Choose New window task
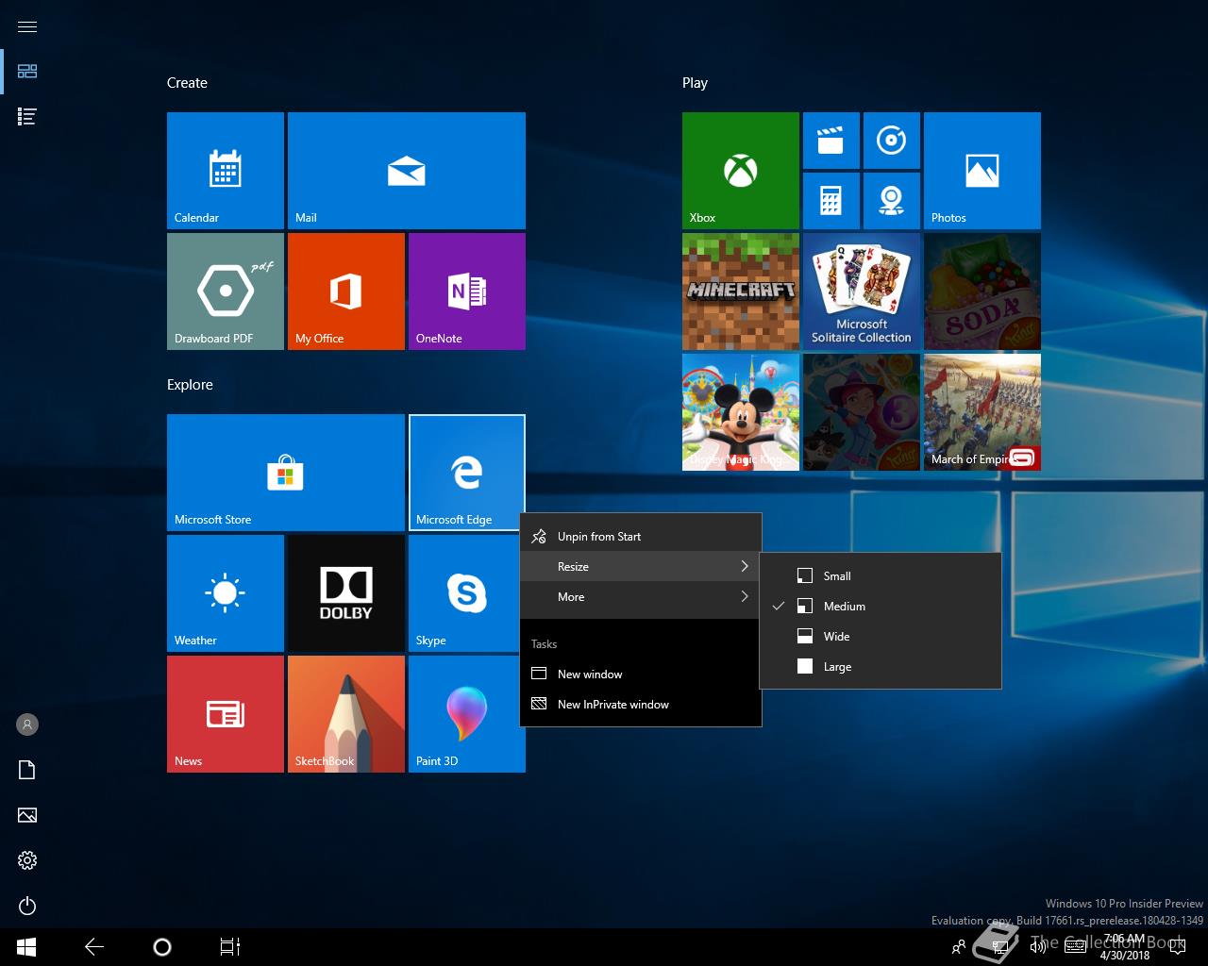This screenshot has height=966, width=1208. [641, 675]
